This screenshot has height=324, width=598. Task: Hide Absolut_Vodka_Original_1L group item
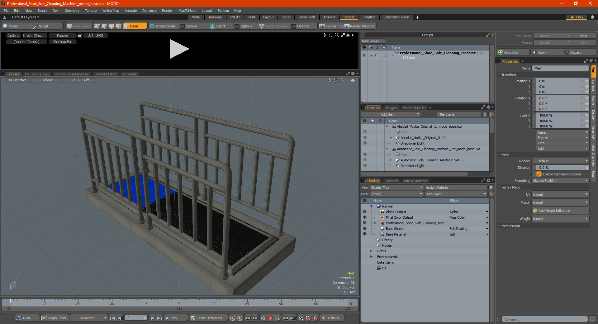(x=365, y=138)
